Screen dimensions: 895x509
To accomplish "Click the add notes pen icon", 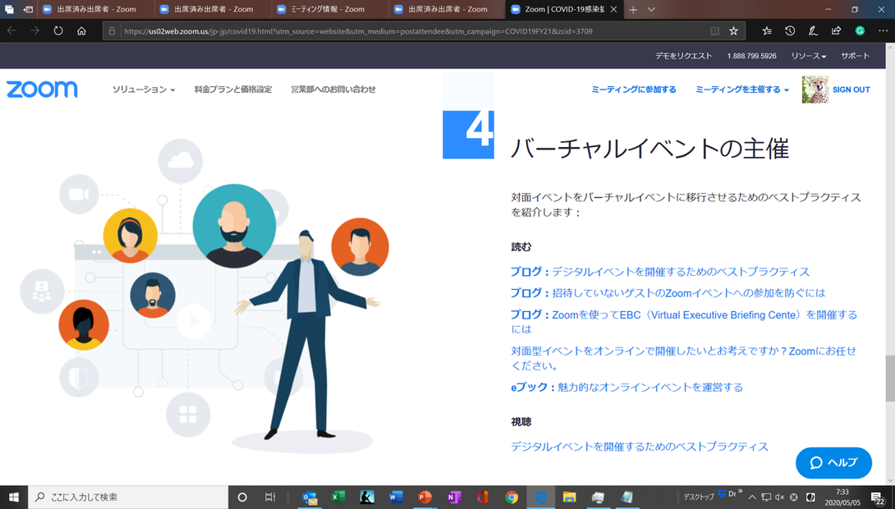I will tap(813, 31).
